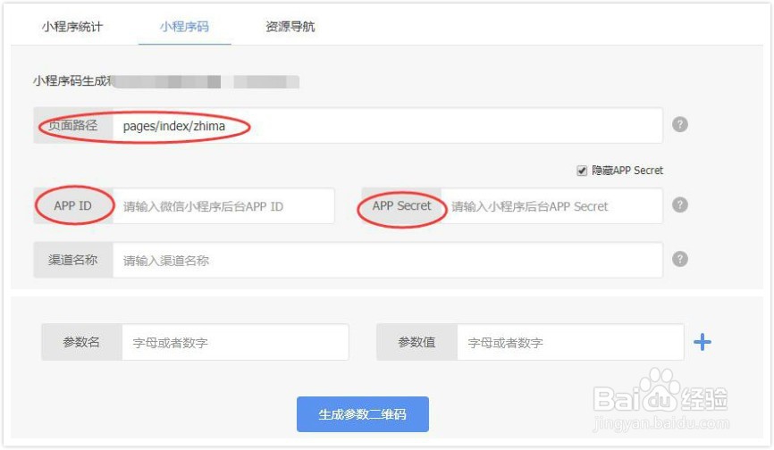The width and height of the screenshot is (774, 450).
Task: Click the APP ID input field
Action: [x=223, y=206]
